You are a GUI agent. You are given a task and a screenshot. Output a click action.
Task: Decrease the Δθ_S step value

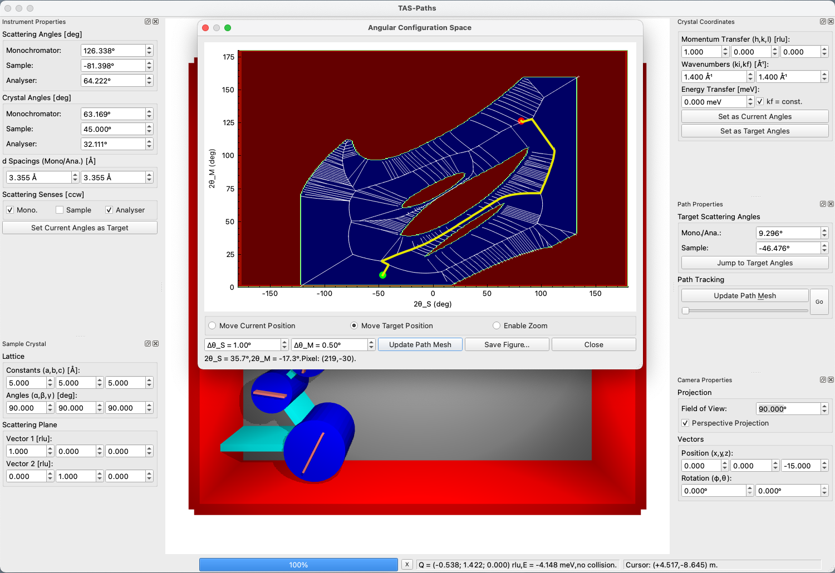284,348
